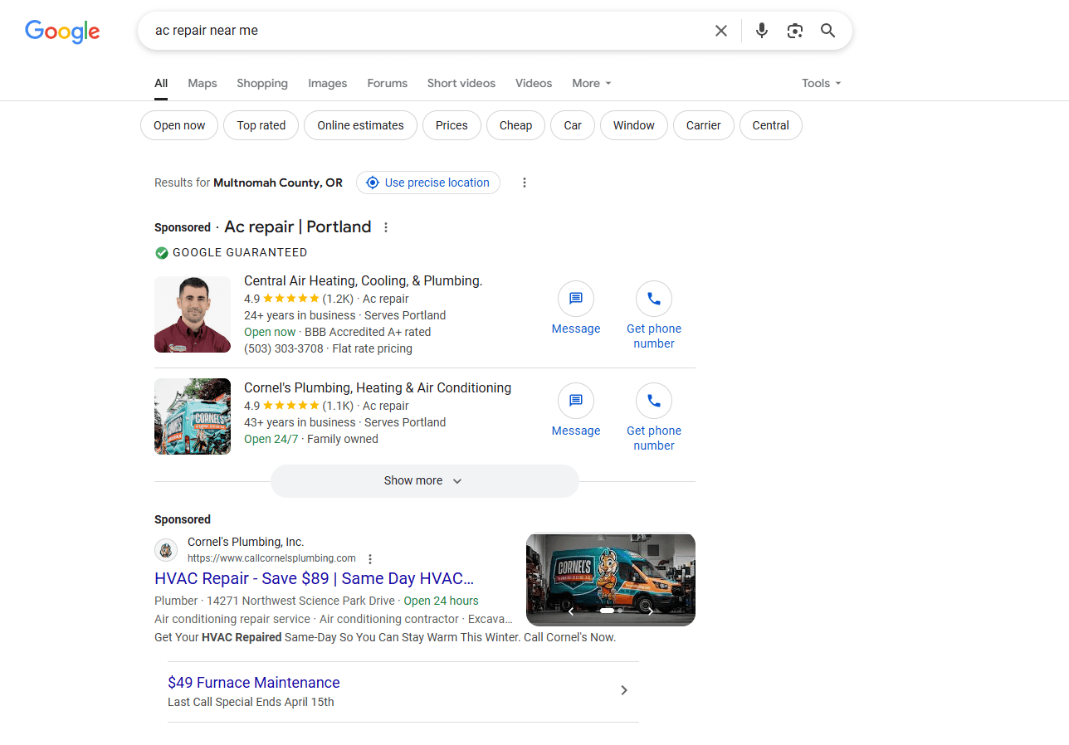Open the Tools dropdown
The image size is (1069, 745).
tap(822, 83)
